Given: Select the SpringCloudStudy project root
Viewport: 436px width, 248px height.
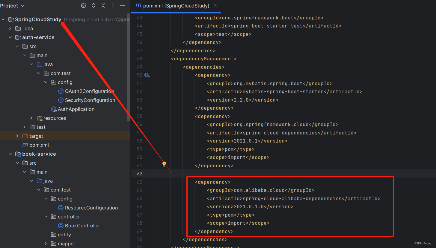Looking at the screenshot, I should pos(38,19).
